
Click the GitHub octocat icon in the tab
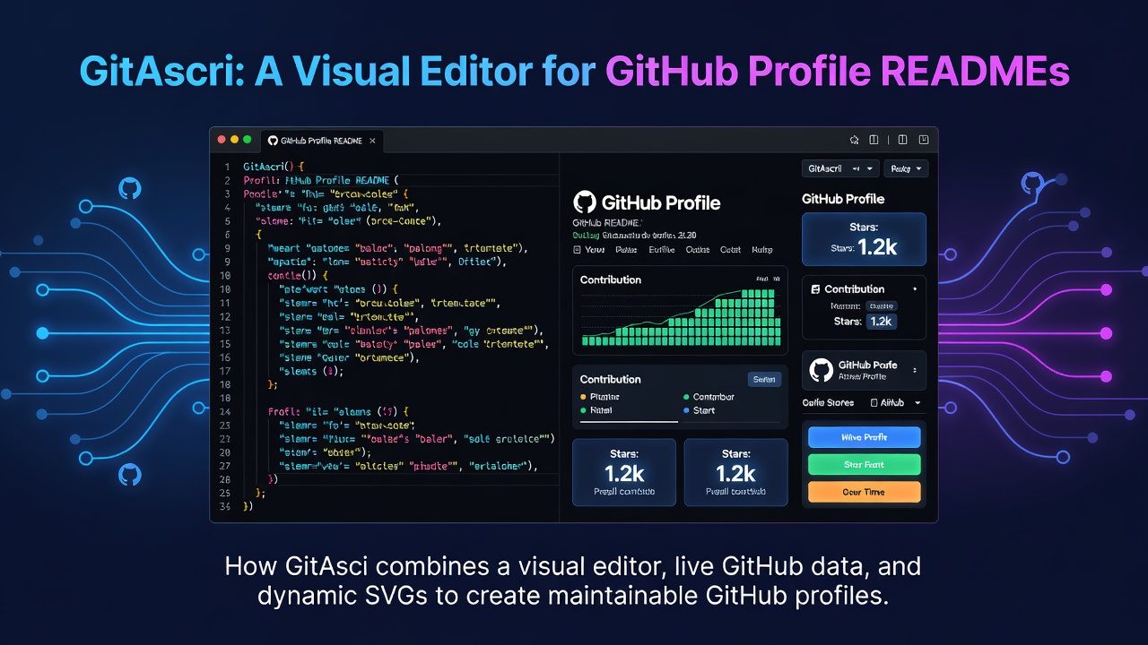(273, 141)
